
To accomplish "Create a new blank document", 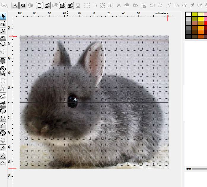I will [x=39, y=5].
